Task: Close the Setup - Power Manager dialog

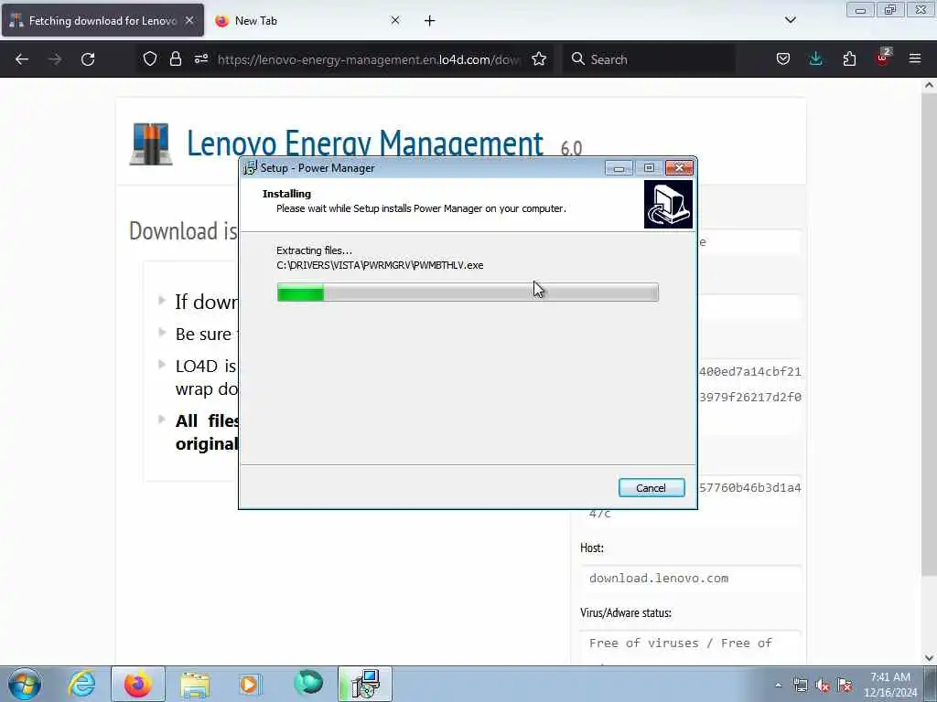Action: coord(680,168)
